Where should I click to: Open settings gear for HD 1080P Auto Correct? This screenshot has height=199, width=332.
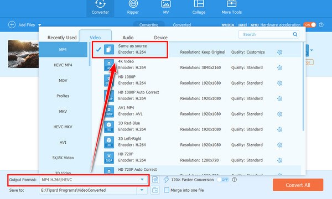[279, 98]
